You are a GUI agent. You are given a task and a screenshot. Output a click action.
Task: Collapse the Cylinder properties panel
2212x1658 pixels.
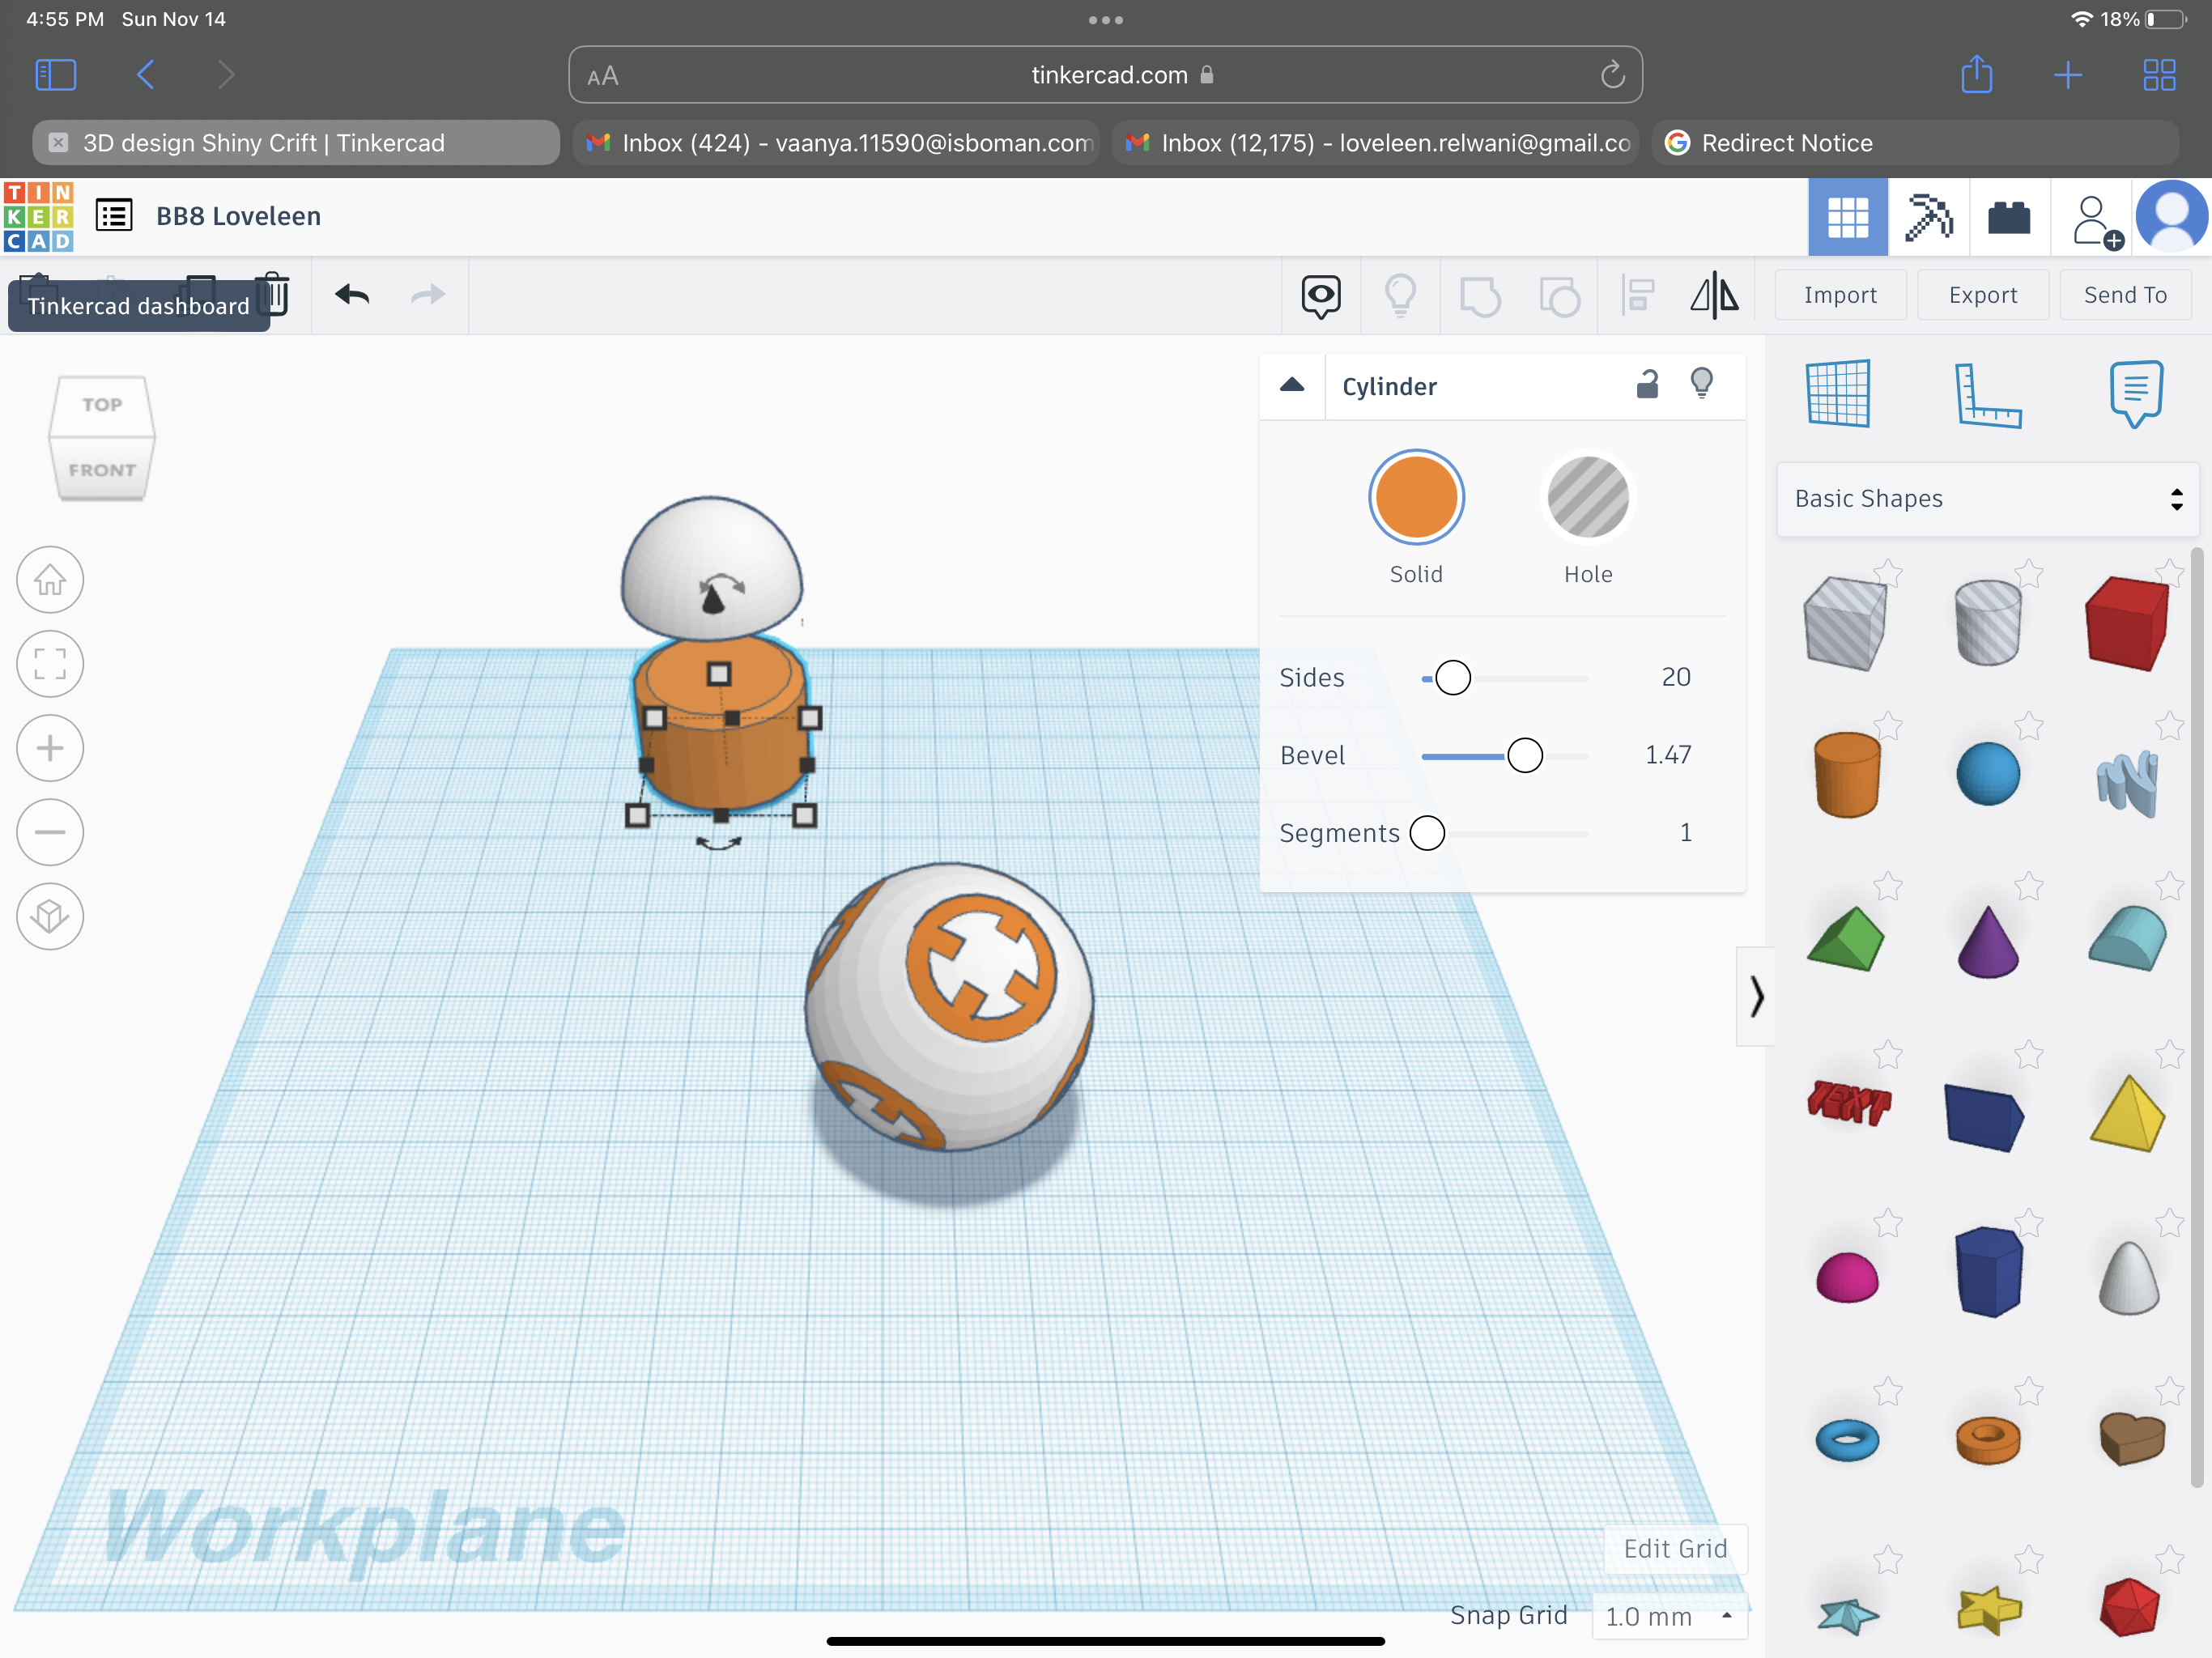(1292, 385)
